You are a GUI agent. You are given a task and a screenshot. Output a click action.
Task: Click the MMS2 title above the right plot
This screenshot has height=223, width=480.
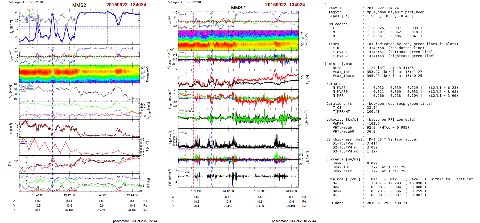(x=238, y=8)
